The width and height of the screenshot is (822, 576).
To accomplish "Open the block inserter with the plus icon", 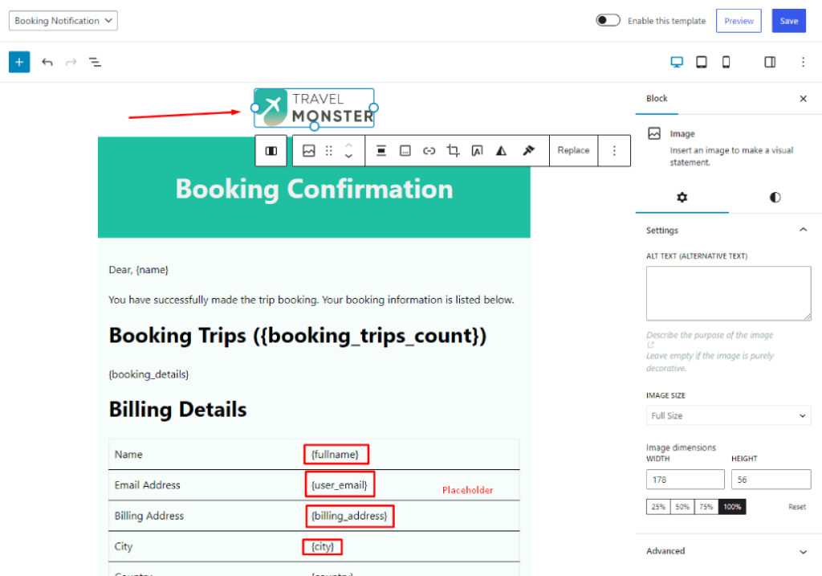I will pyautogui.click(x=18, y=61).
